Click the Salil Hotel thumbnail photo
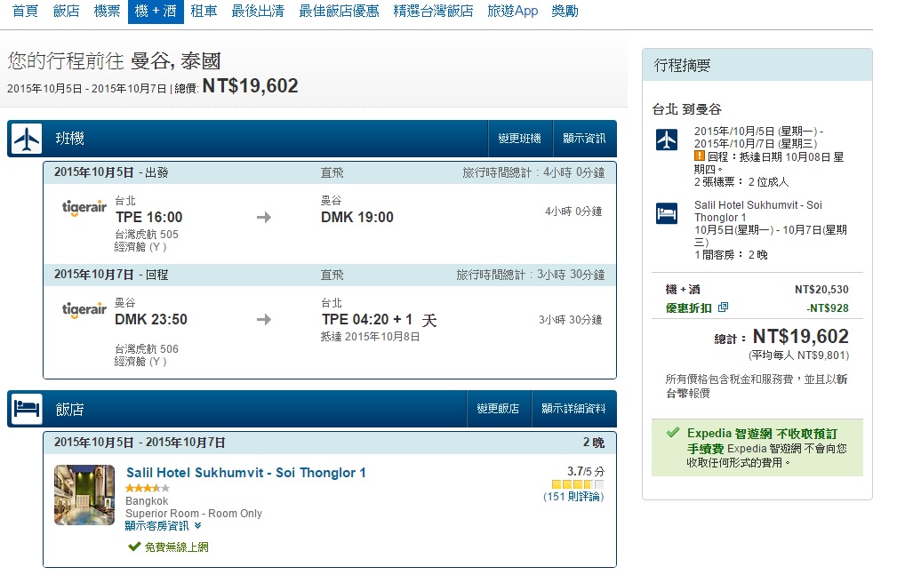This screenshot has width=905, height=575. 84,494
